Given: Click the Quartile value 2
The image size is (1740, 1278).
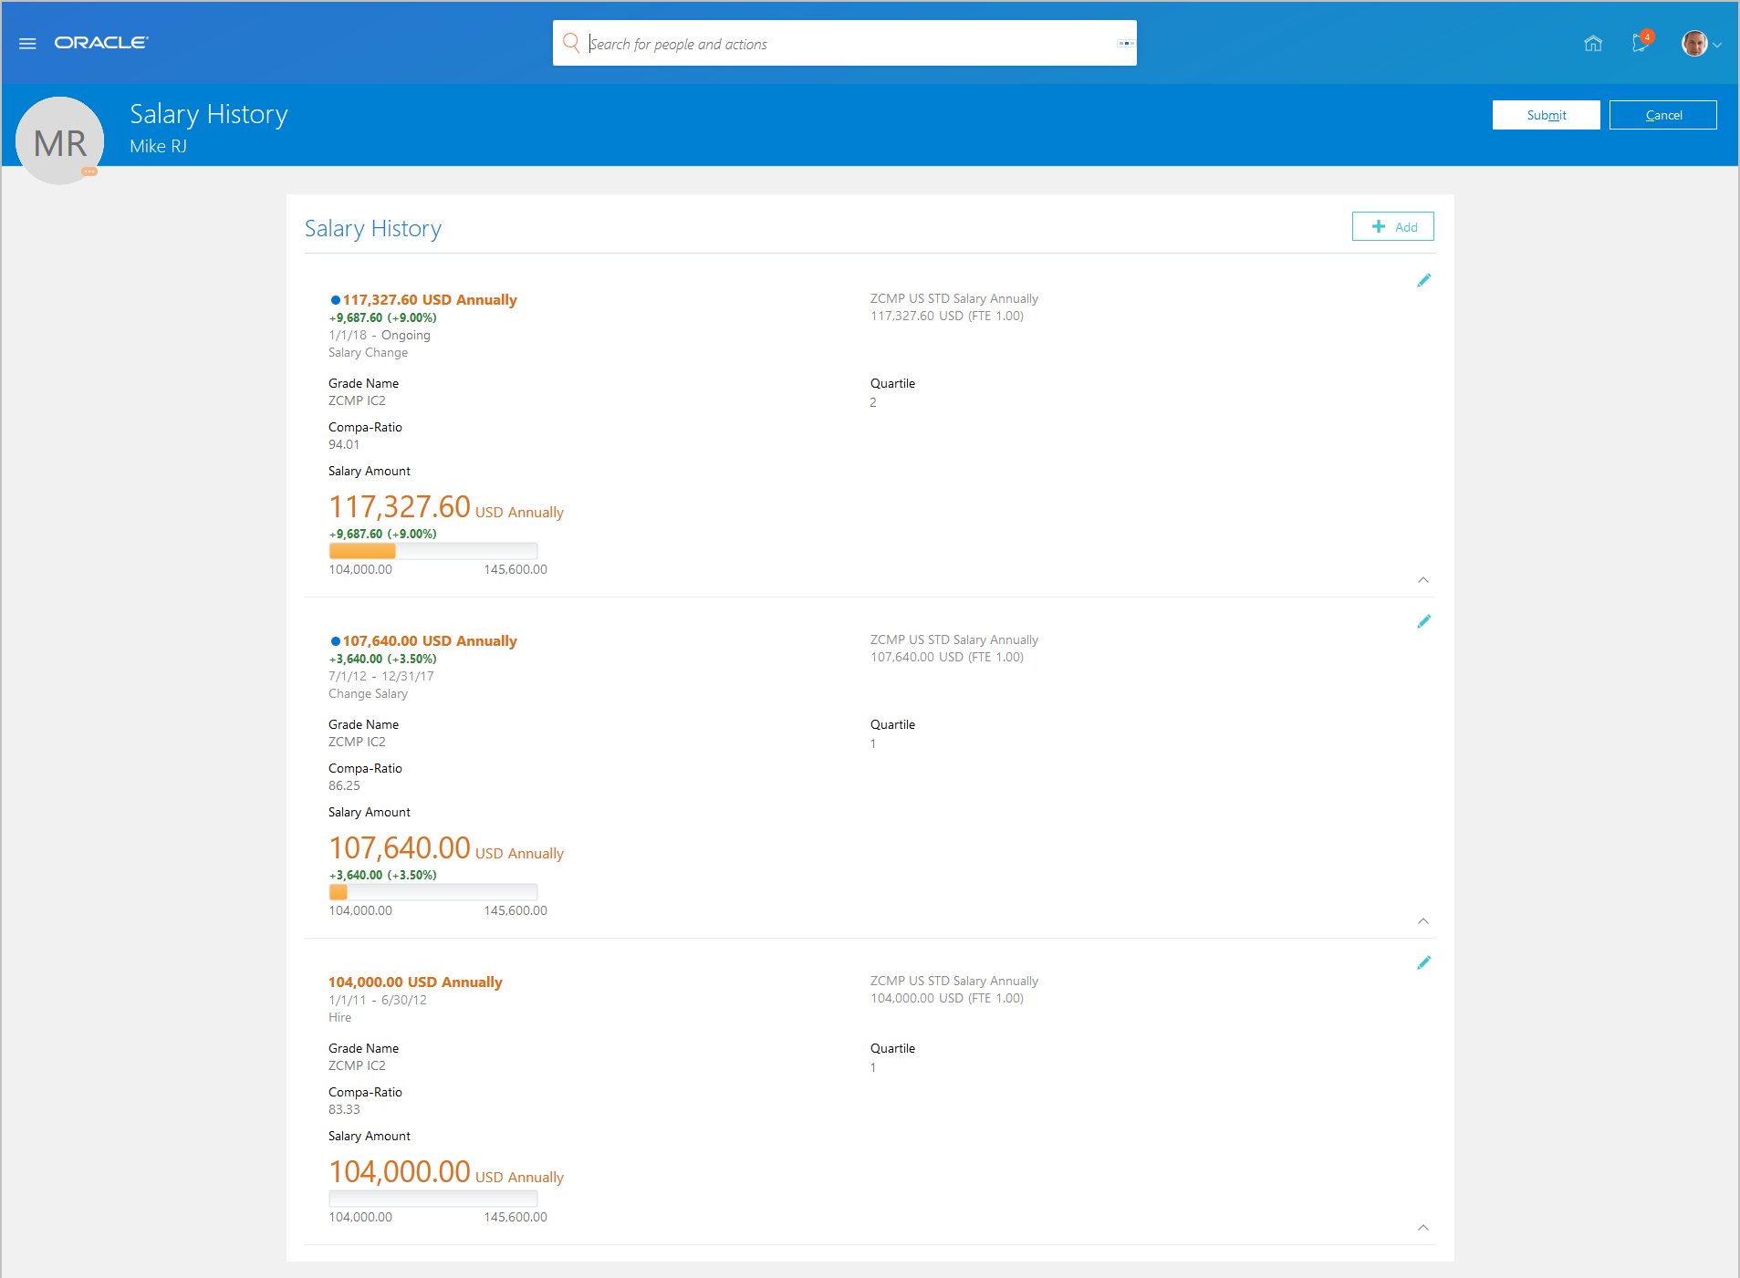Looking at the screenshot, I should (873, 402).
